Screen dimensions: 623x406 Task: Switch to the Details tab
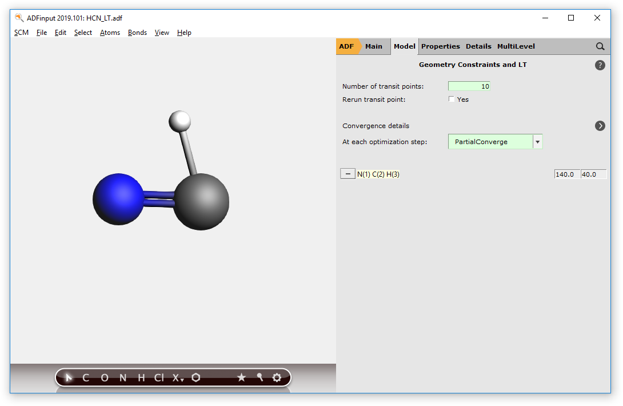point(478,46)
